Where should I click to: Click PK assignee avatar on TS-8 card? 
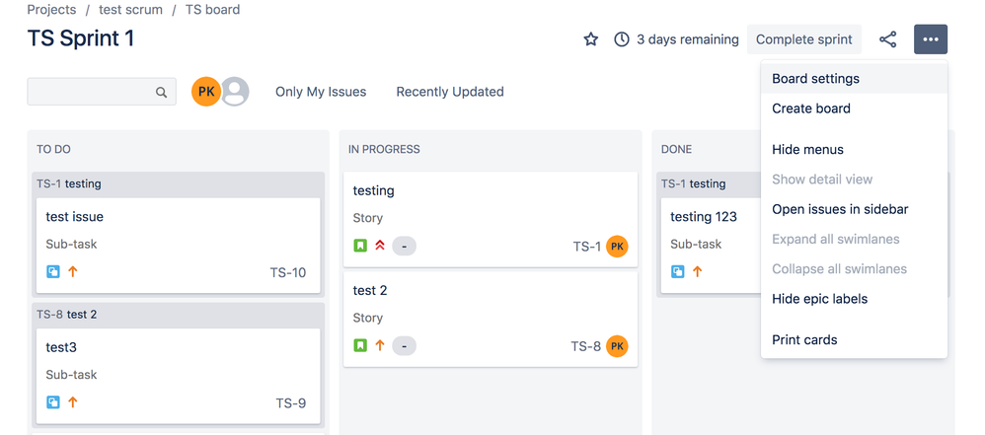[617, 346]
